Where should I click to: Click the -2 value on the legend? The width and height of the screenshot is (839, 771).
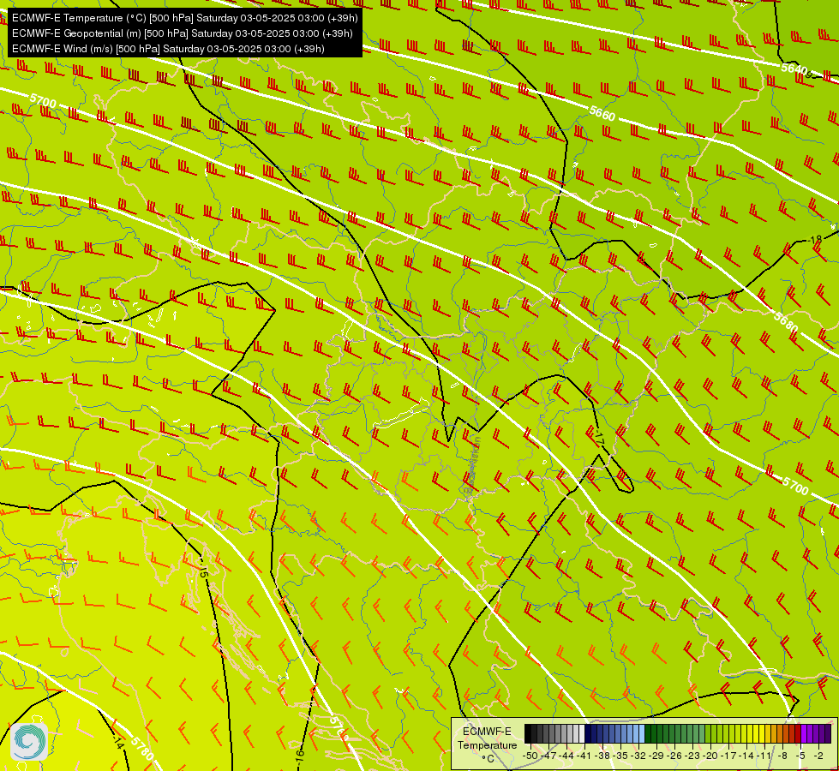(x=818, y=756)
